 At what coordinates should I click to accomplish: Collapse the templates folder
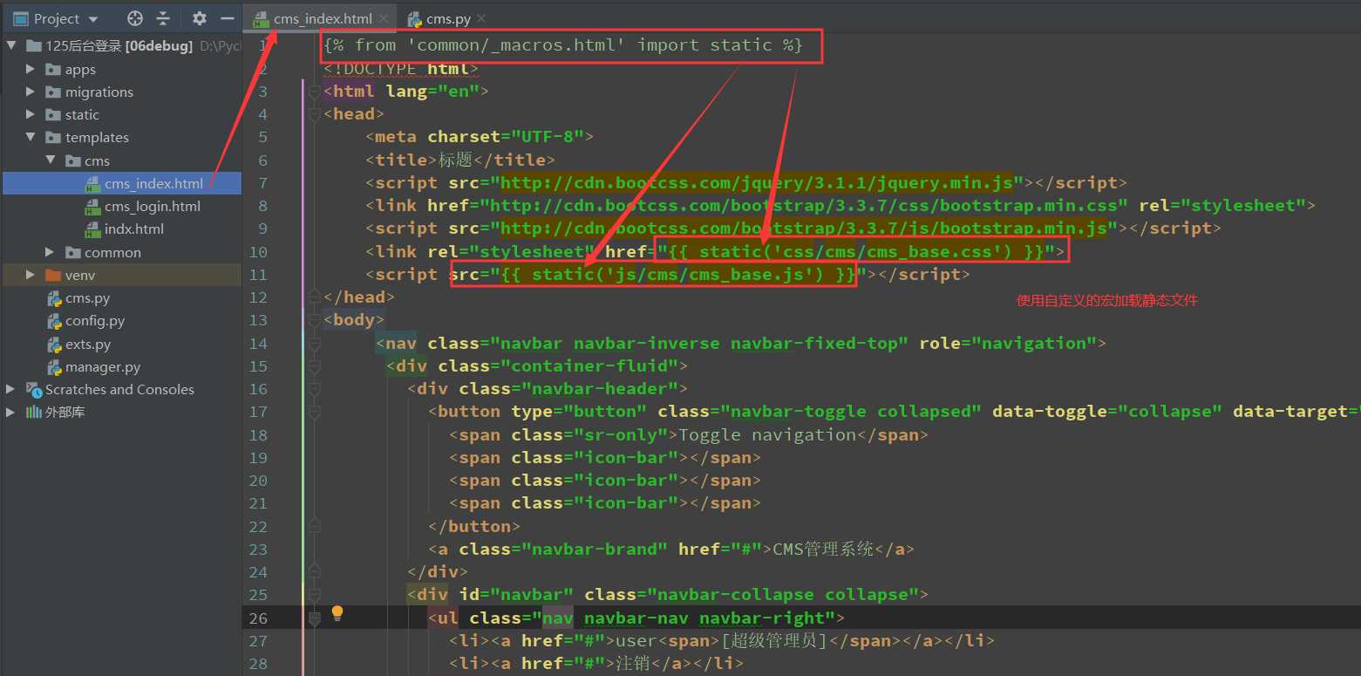[x=31, y=137]
